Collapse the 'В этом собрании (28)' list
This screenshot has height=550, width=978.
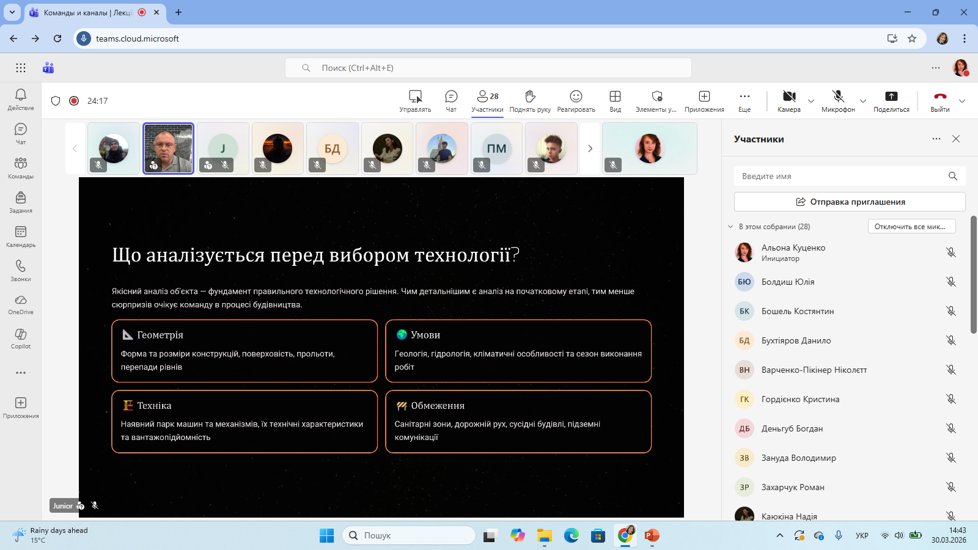point(730,227)
